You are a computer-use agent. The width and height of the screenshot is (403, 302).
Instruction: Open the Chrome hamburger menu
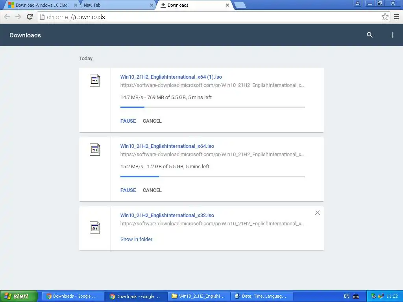coord(397,17)
